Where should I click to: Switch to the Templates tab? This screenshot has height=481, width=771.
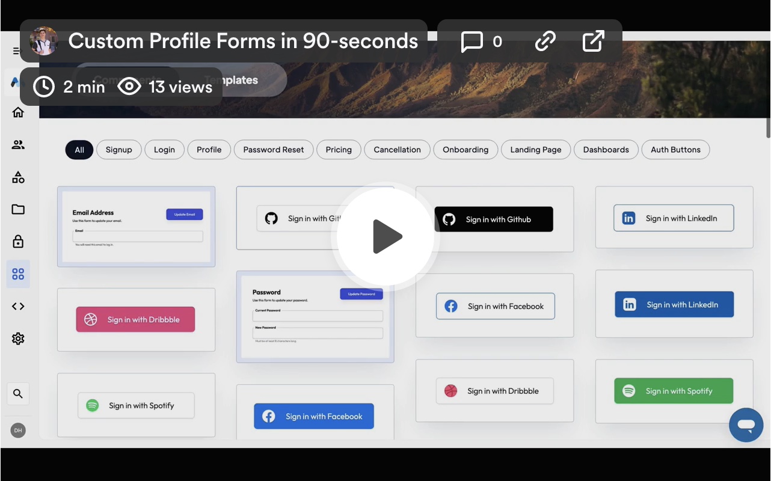point(232,80)
